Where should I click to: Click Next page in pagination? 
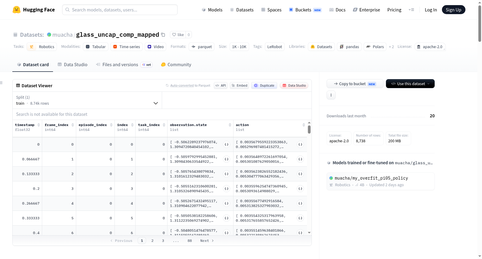click(207, 241)
